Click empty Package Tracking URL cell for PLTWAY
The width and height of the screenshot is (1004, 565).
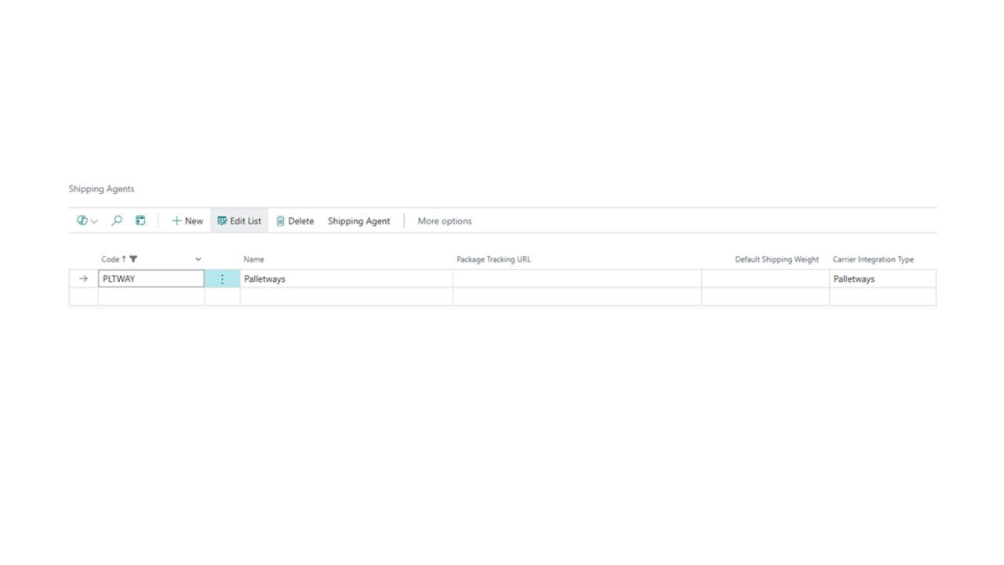click(x=577, y=279)
